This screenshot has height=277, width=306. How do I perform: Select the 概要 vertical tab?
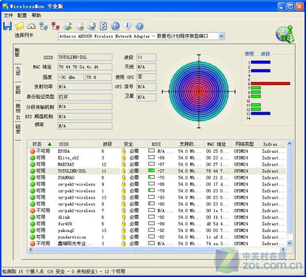[x=18, y=52]
